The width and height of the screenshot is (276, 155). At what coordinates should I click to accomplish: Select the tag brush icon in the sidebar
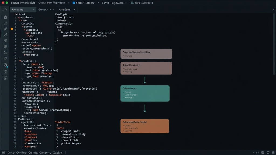(5, 29)
